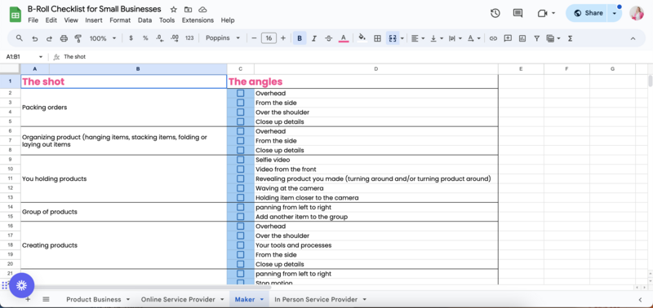Screen dimensions: 653x308
Task: Tick Revealing product you made checkbox
Action: (240, 178)
